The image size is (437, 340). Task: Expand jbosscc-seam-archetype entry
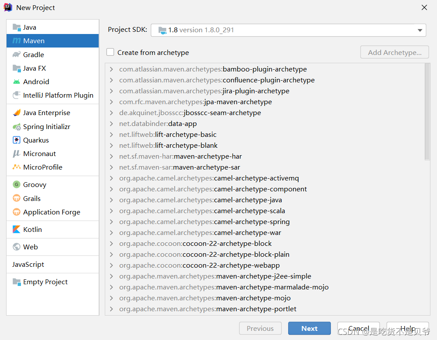pos(111,113)
